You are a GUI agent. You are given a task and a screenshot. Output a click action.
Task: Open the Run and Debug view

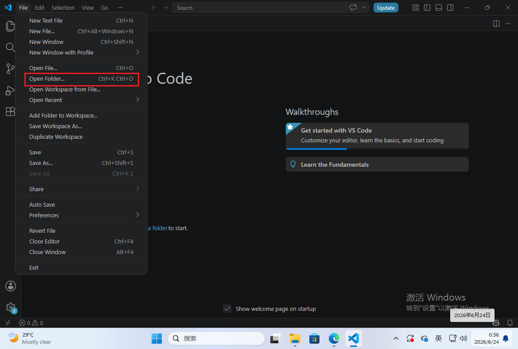pyautogui.click(x=10, y=90)
